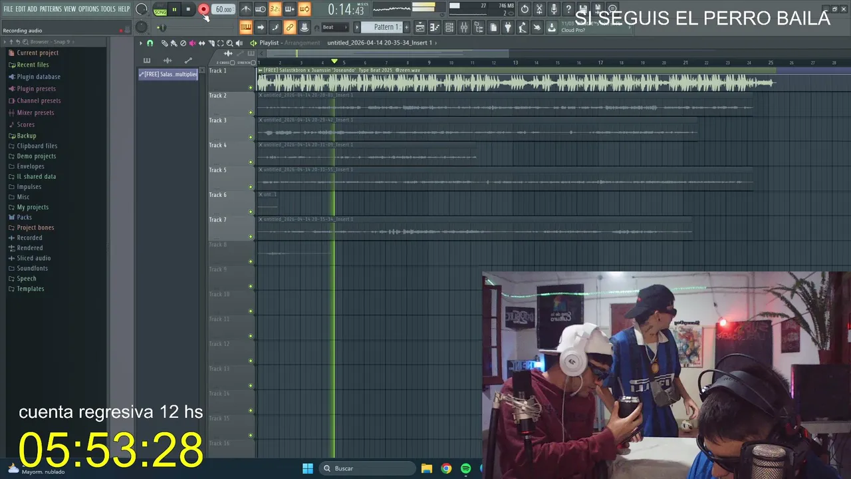Click the taskbar Buscar search box
Viewport: 851px width, 479px height.
[367, 468]
